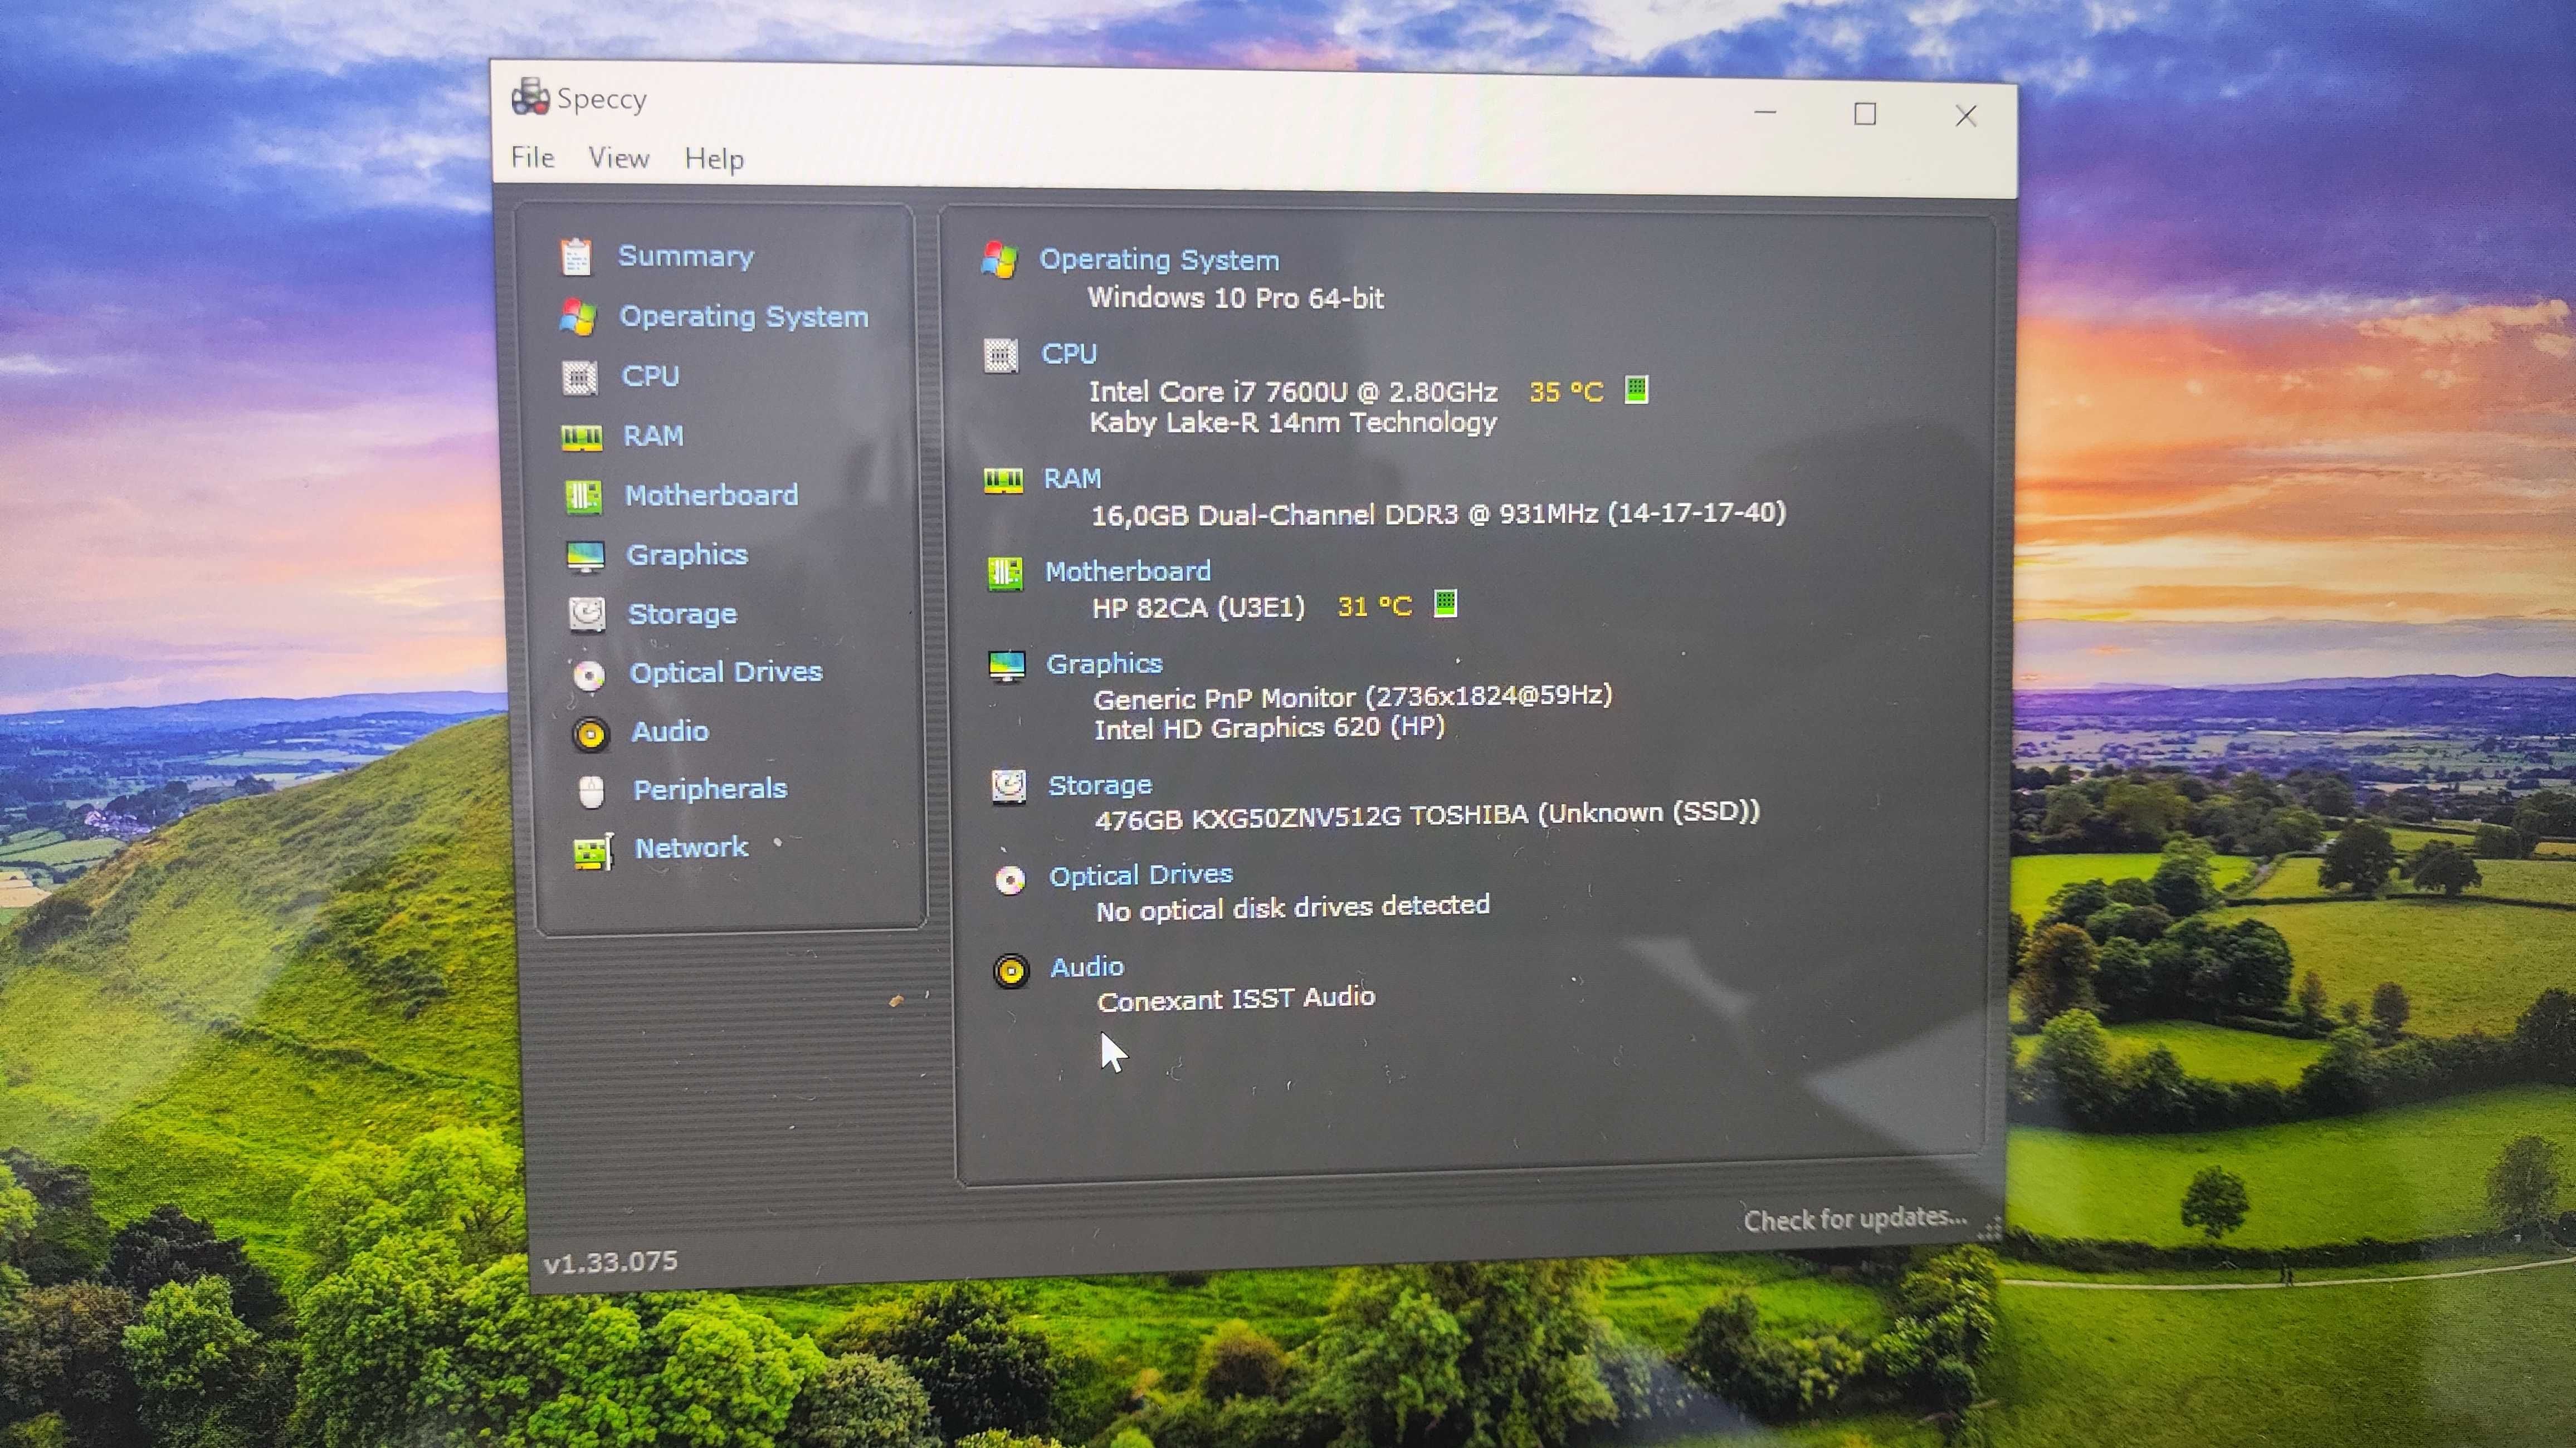Click the Storage drive icon in summary pane

1008,787
